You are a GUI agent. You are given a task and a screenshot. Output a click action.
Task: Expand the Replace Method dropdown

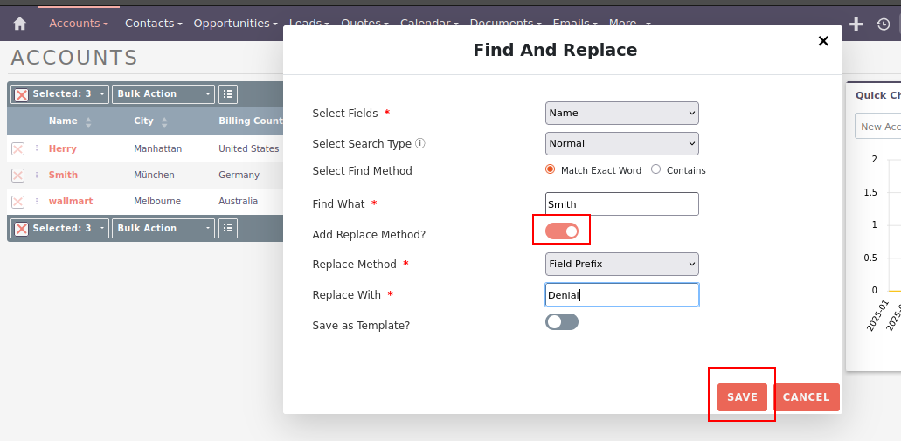pyautogui.click(x=621, y=264)
